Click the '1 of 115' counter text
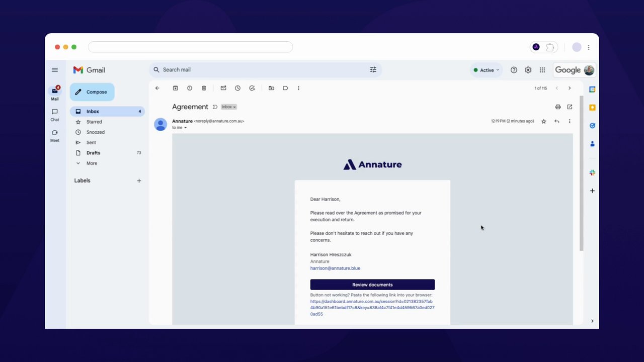Screen dimensions: 644x362 (540, 88)
